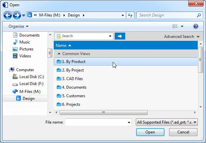Collapse the Common Views group
This screenshot has height=143, width=206.
coord(59,54)
